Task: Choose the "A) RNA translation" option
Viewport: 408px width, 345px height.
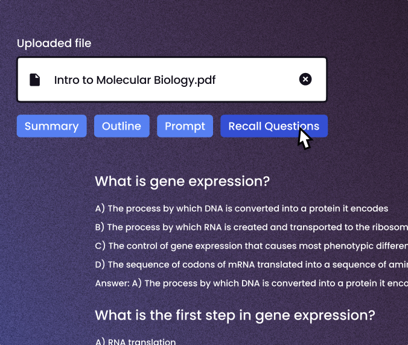Action: pyautogui.click(x=135, y=341)
